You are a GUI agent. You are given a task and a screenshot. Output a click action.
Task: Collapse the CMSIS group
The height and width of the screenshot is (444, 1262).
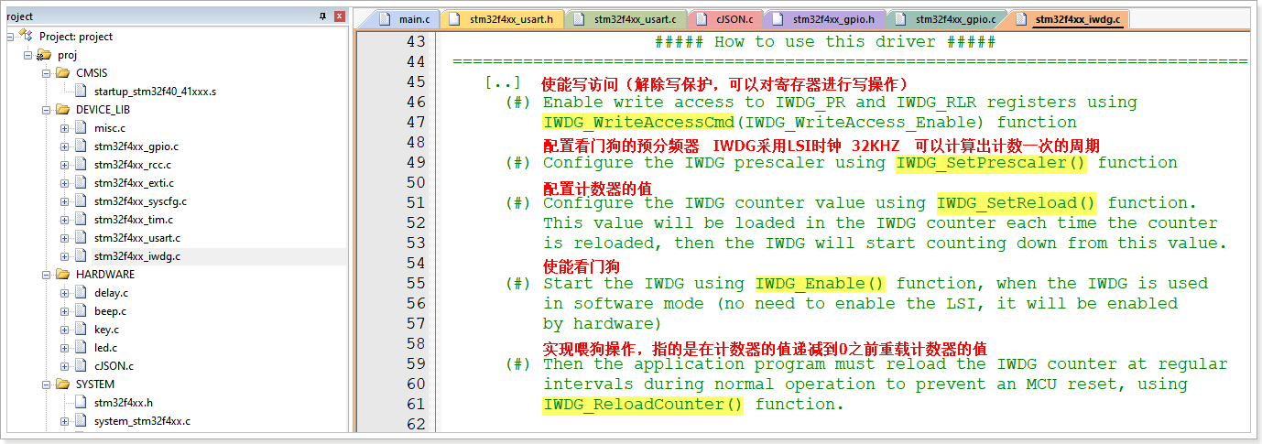pyautogui.click(x=47, y=73)
